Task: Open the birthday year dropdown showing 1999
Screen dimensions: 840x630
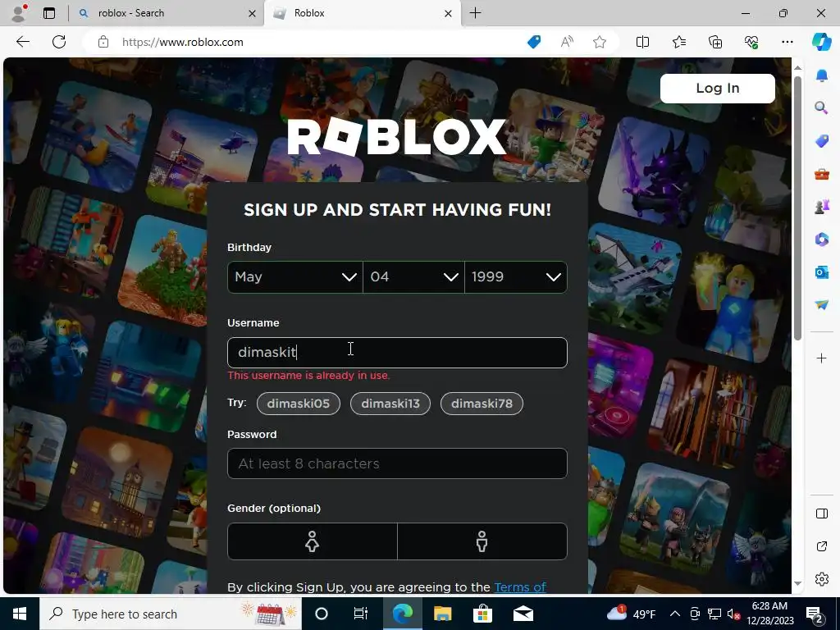Action: point(516,277)
